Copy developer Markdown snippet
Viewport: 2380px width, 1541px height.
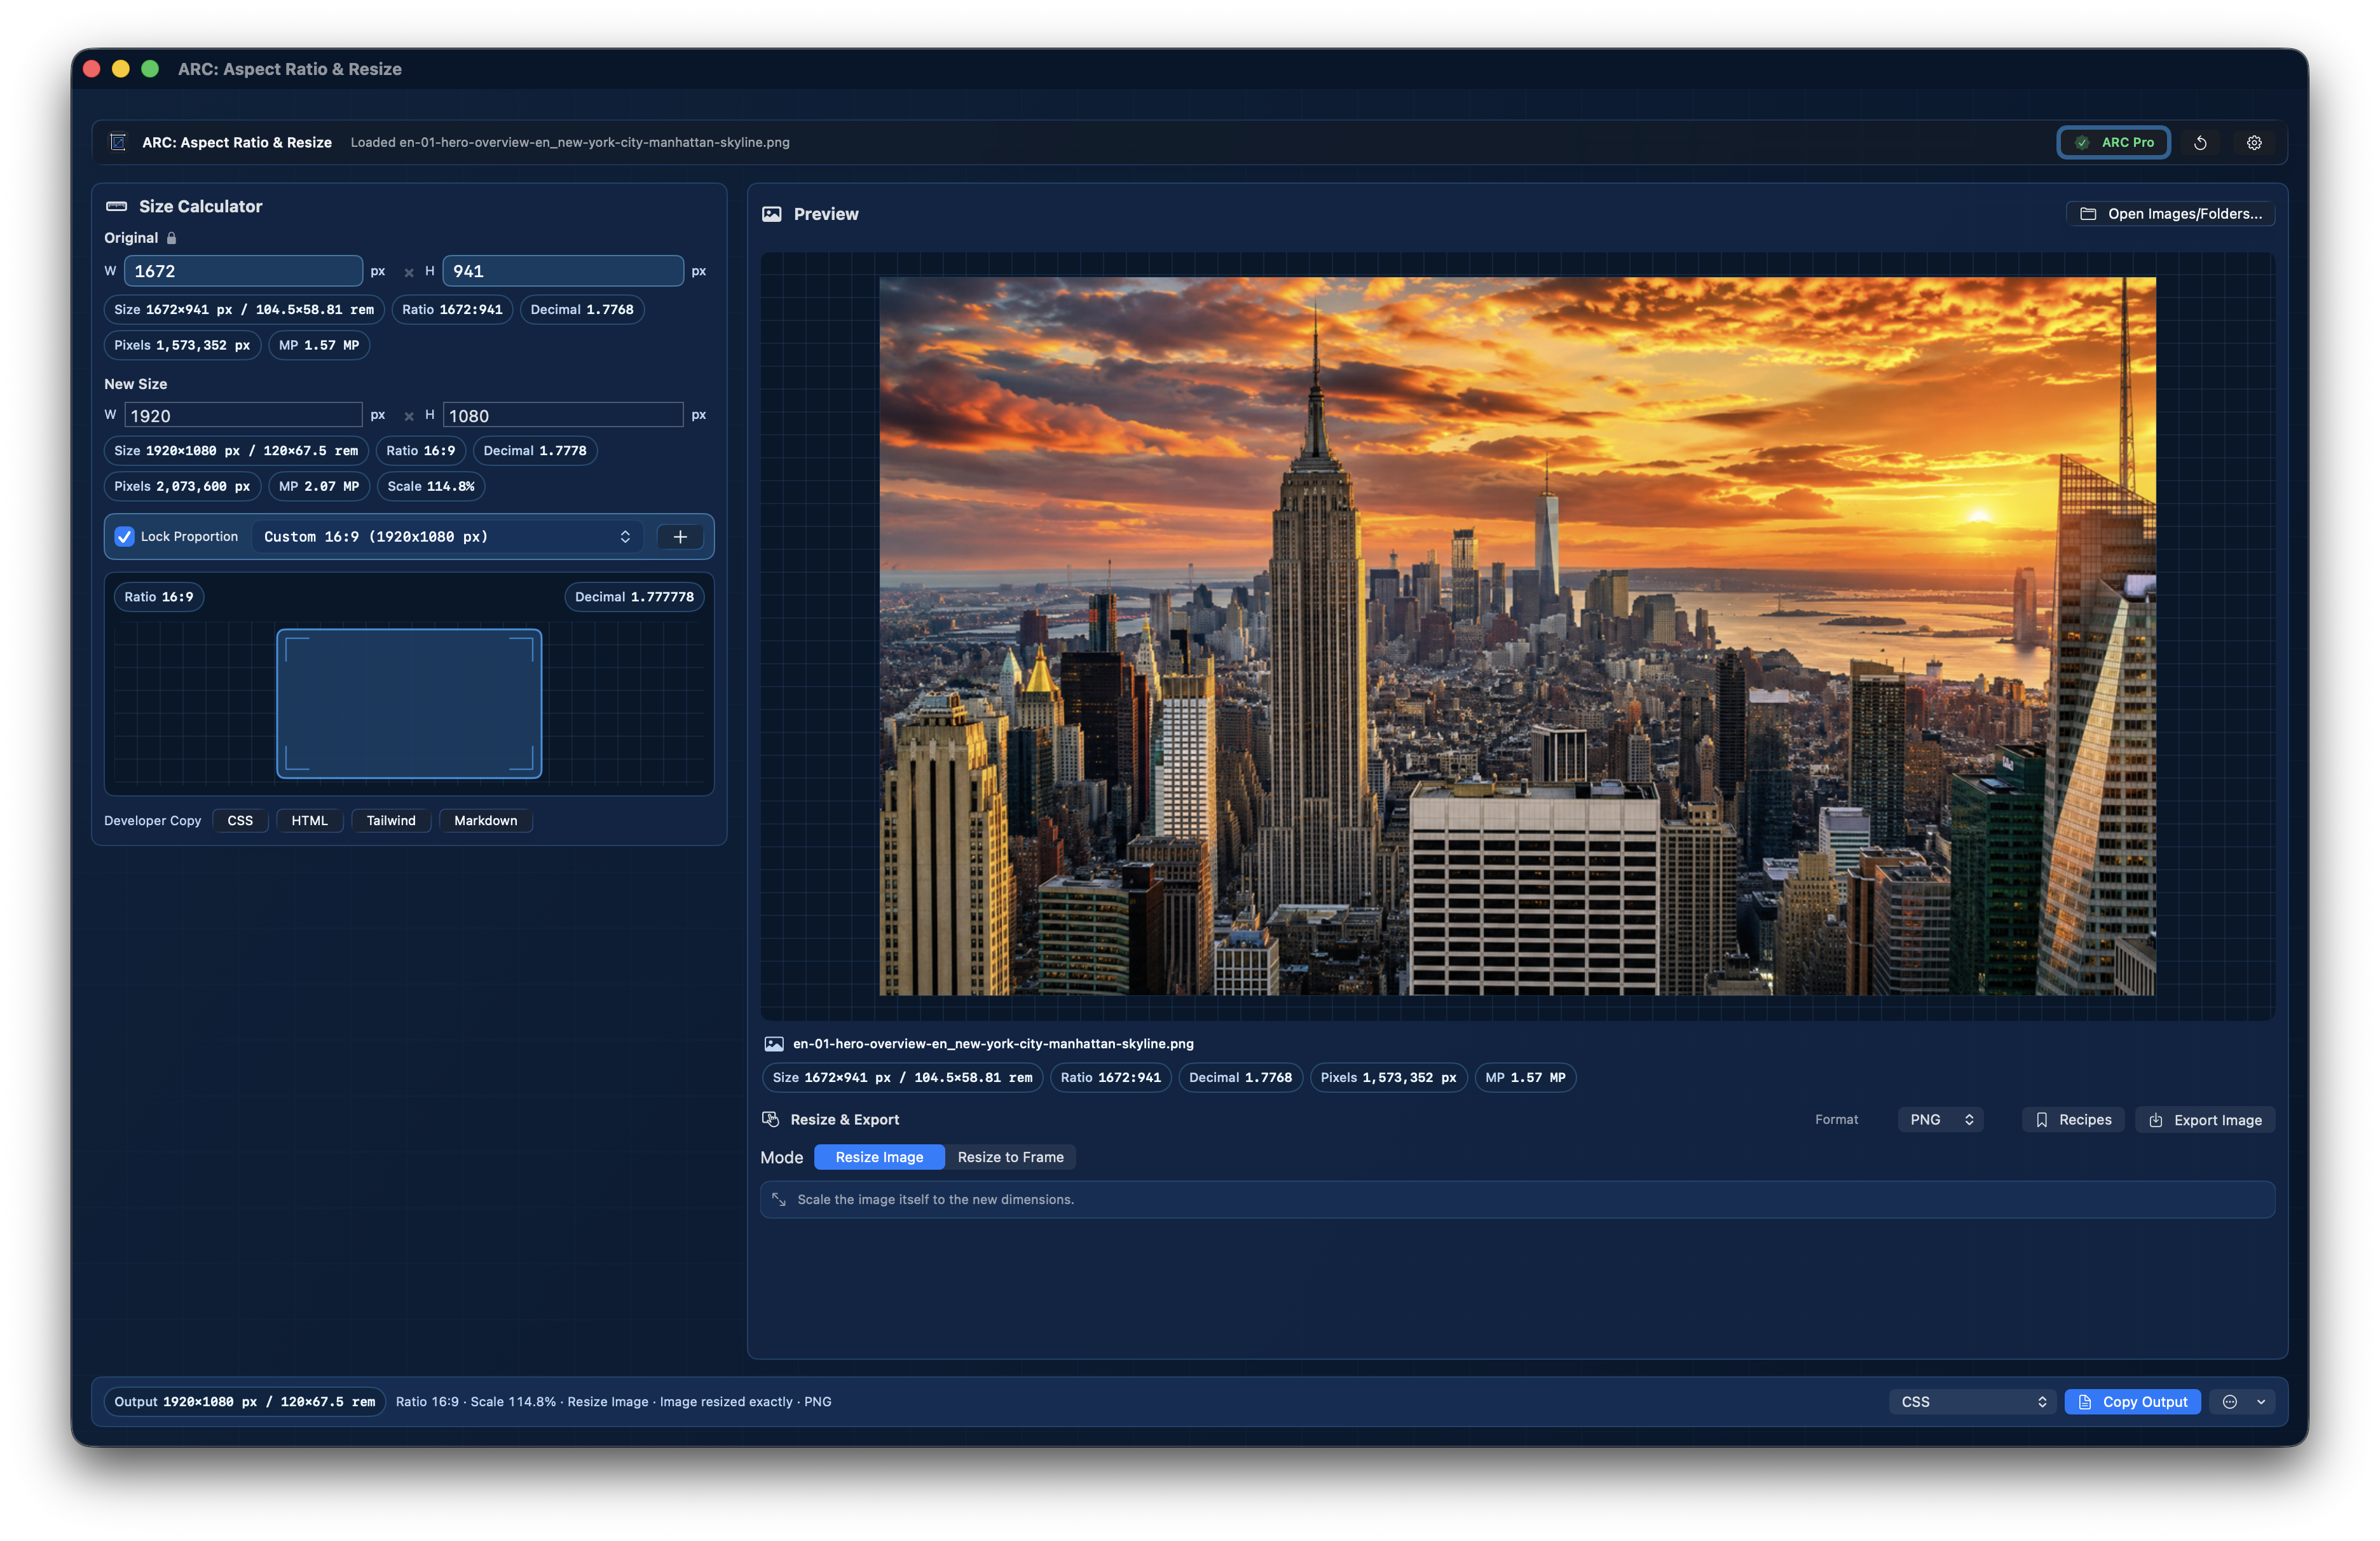(x=486, y=821)
